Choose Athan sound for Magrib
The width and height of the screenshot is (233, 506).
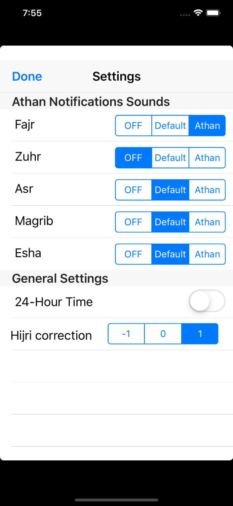(x=207, y=222)
